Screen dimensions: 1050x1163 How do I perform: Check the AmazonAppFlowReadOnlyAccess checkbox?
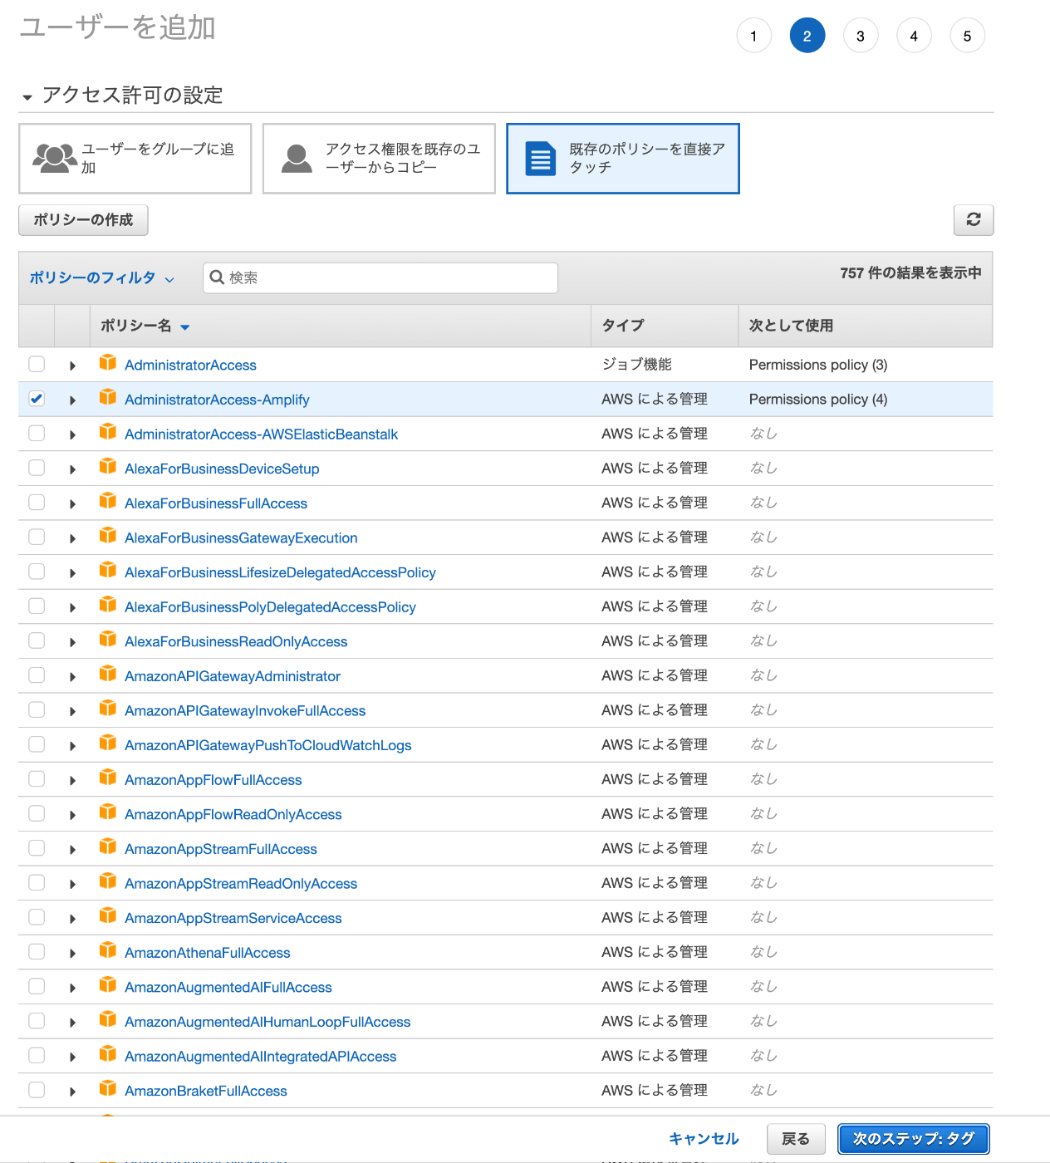click(37, 813)
